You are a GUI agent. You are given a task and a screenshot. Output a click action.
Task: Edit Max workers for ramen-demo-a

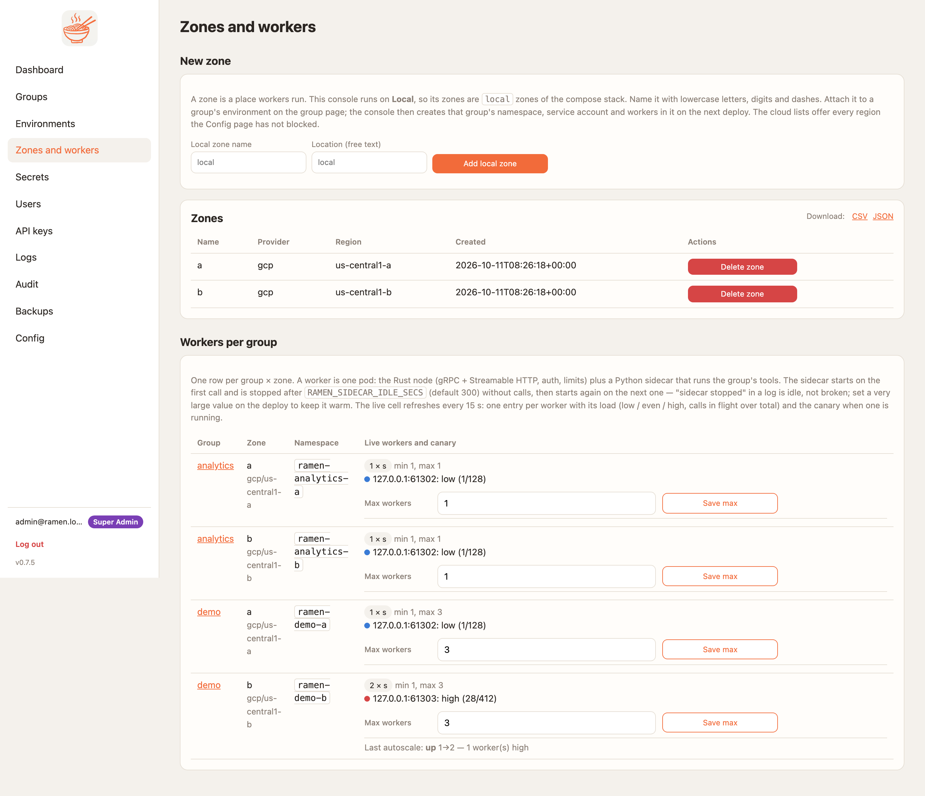click(x=546, y=650)
